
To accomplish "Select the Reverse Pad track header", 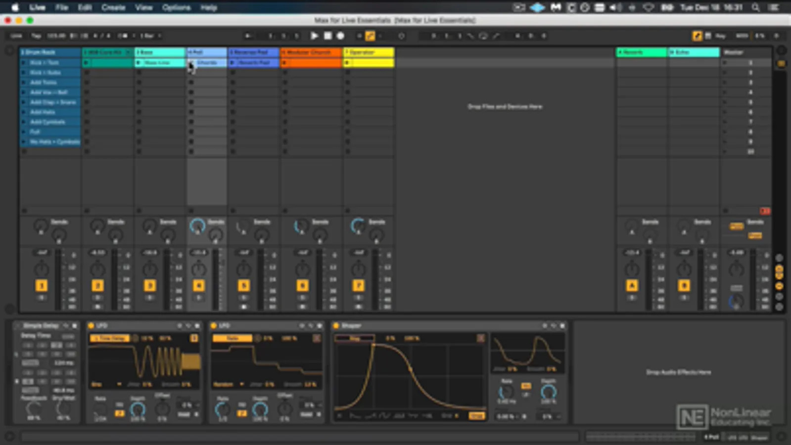I will 254,52.
